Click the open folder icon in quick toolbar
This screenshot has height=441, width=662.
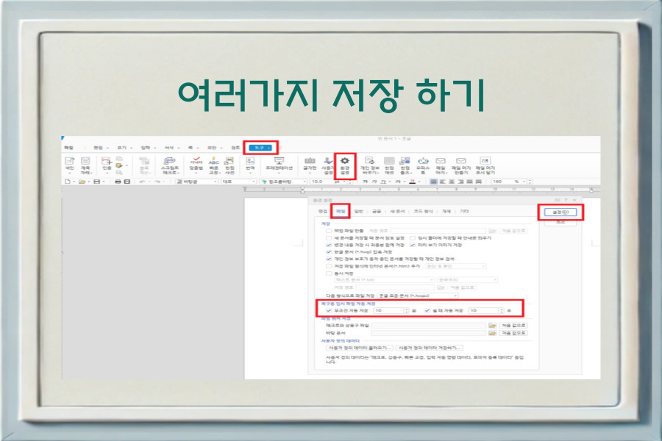82,182
